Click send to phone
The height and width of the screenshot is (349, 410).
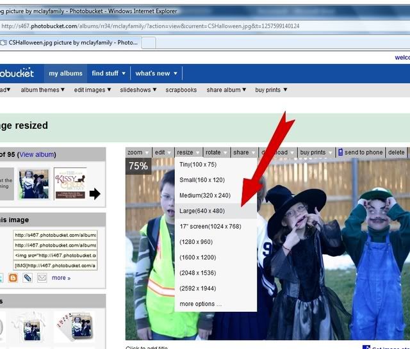tap(361, 152)
